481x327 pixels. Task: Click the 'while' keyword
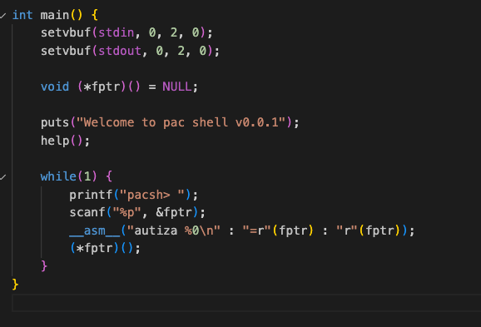[x=58, y=176]
